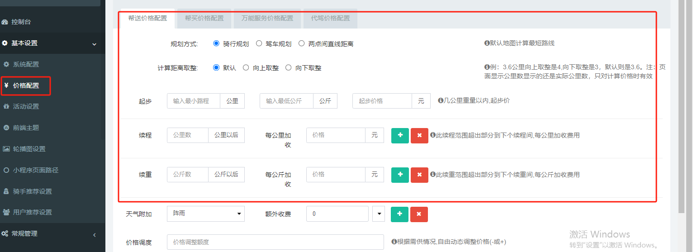Image resolution: width=693 pixels, height=252 pixels.
Task: Select the 骑行规划 radio button
Action: (216, 43)
